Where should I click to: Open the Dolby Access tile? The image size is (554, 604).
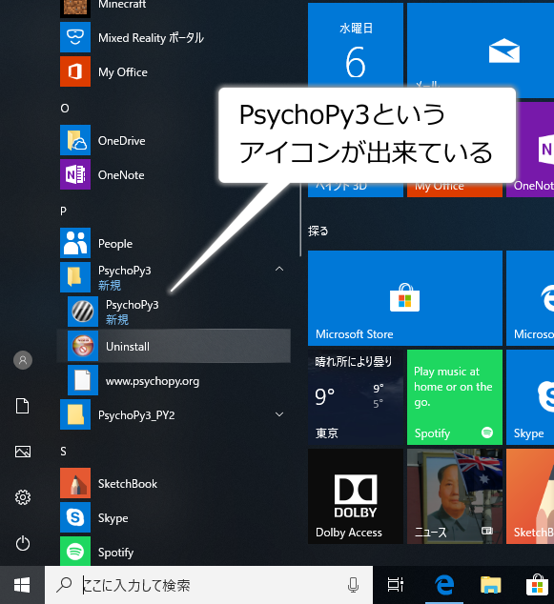[356, 496]
